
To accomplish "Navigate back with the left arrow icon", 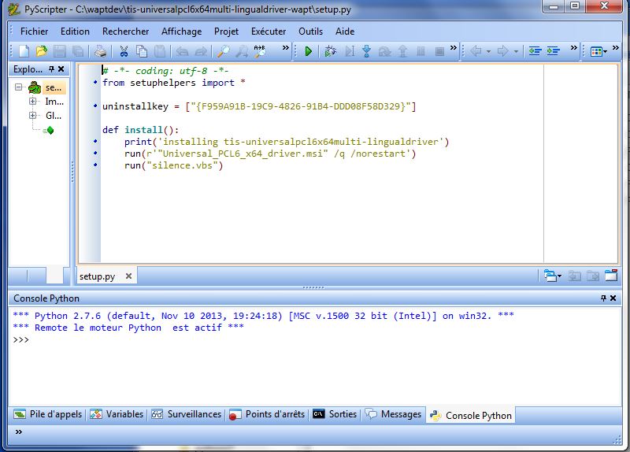I will pos(476,51).
